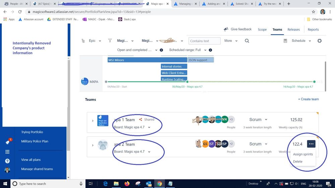
Task: Click the Shared icon on xpa 1 Team
Action: tap(141, 119)
